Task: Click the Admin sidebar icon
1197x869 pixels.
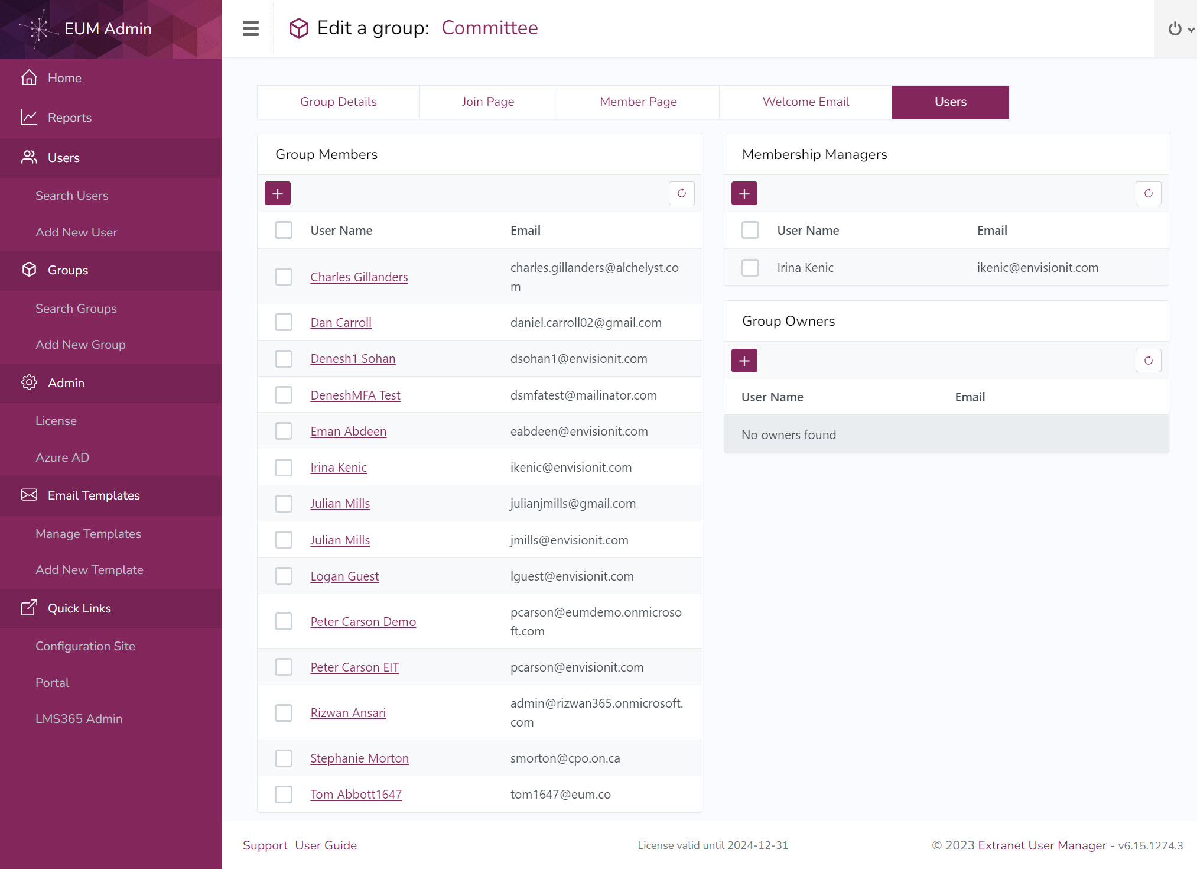Action: tap(29, 383)
